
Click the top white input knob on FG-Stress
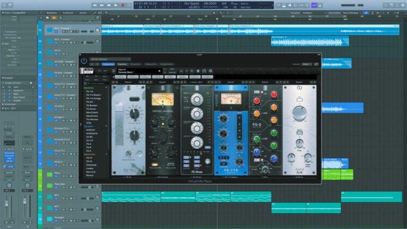click(x=197, y=99)
